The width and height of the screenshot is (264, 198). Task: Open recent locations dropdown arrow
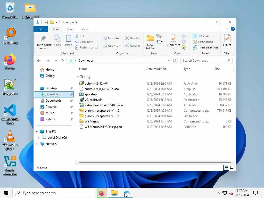[x=56, y=61]
